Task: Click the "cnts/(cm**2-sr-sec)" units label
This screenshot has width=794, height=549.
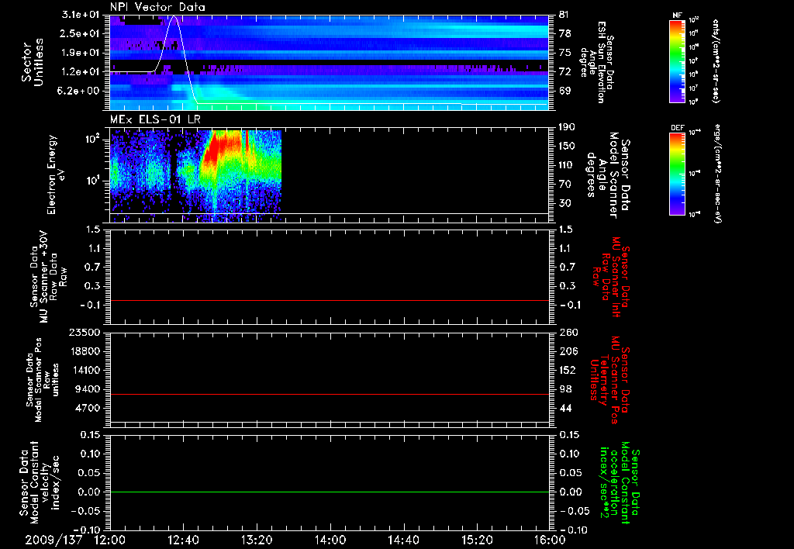Action: tap(716, 61)
